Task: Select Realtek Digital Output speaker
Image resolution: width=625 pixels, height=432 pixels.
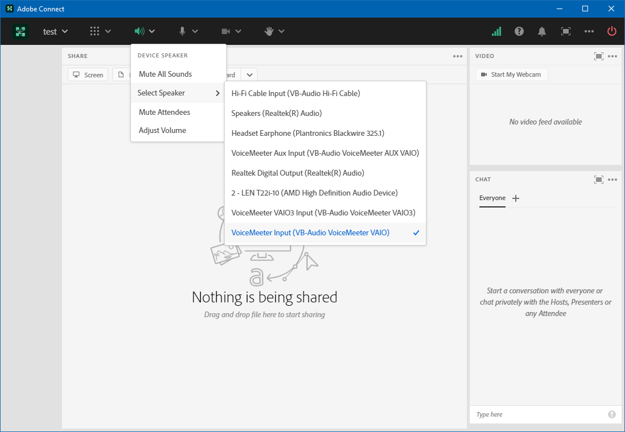Action: coord(325,173)
